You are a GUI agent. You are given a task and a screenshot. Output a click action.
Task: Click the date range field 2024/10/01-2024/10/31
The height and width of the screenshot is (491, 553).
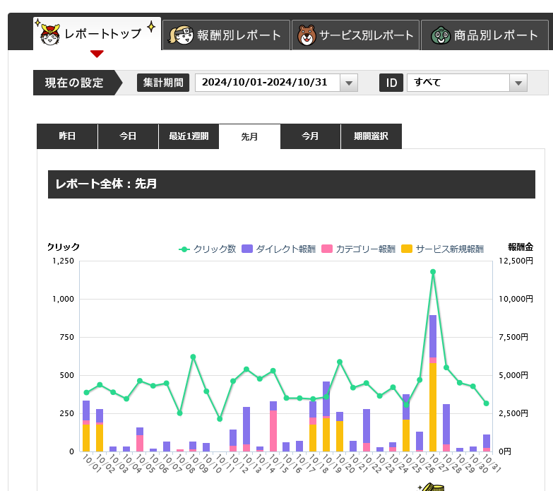click(x=267, y=83)
